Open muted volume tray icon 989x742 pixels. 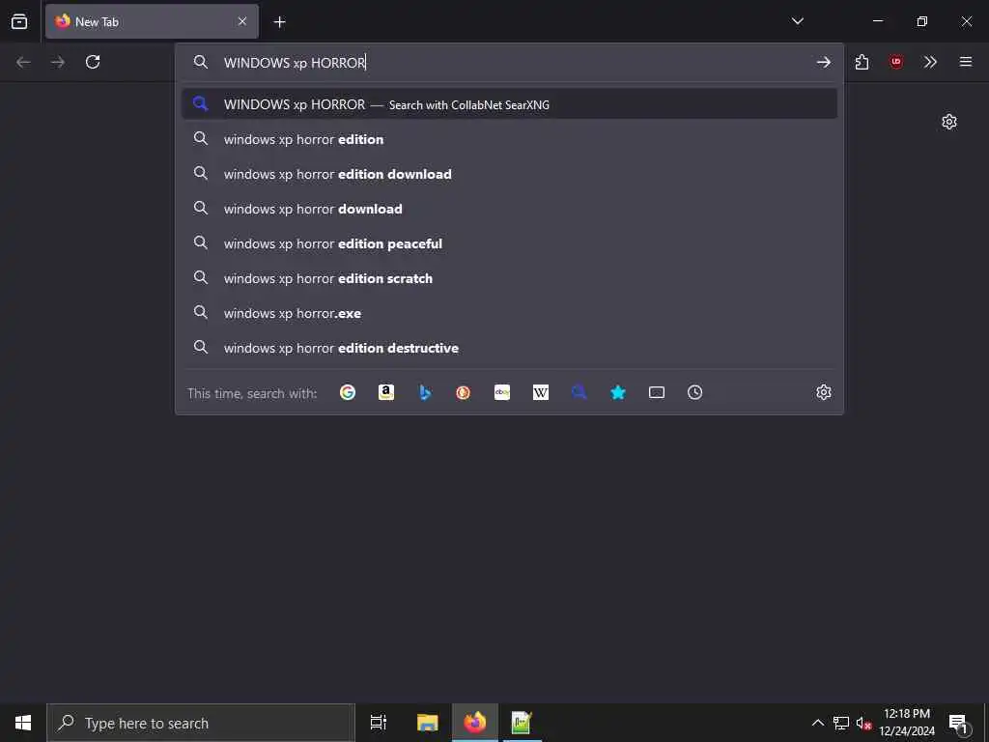click(863, 723)
